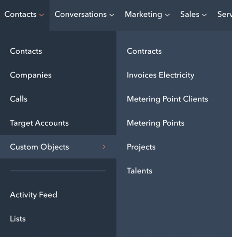Expand the Conversations navigation menu
The image size is (232, 237).
coord(84,14)
